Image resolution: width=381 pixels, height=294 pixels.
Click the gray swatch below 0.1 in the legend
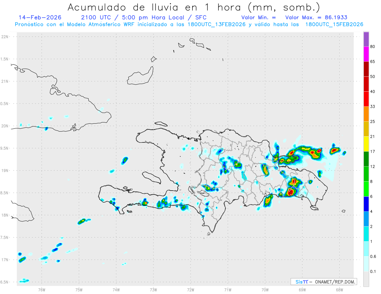tap(366, 279)
